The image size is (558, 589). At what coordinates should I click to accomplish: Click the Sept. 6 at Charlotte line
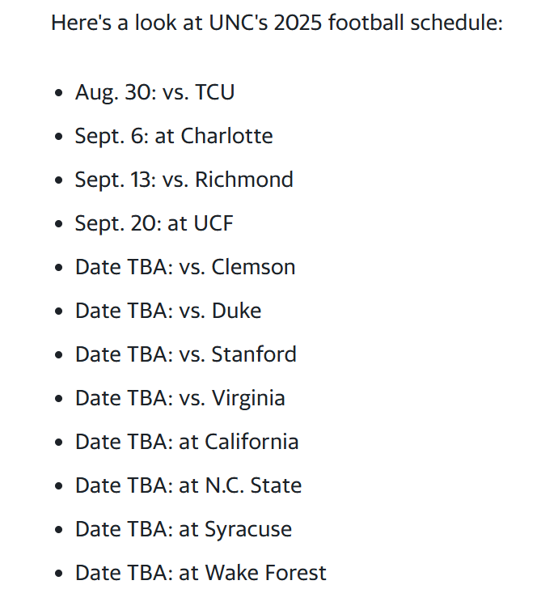(x=174, y=136)
